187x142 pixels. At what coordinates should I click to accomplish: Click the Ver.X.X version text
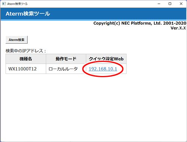[178, 28]
